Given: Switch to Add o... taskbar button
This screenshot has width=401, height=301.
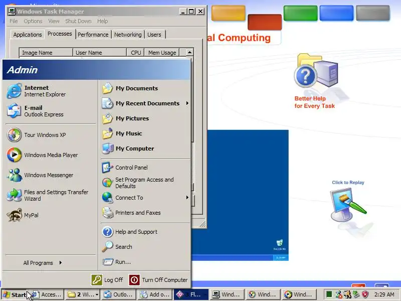Looking at the screenshot, I should click(x=154, y=294).
